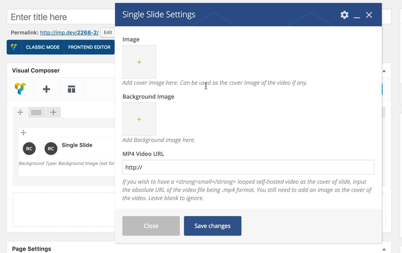
Task: Click into the MP4 Video URL field
Action: point(248,167)
